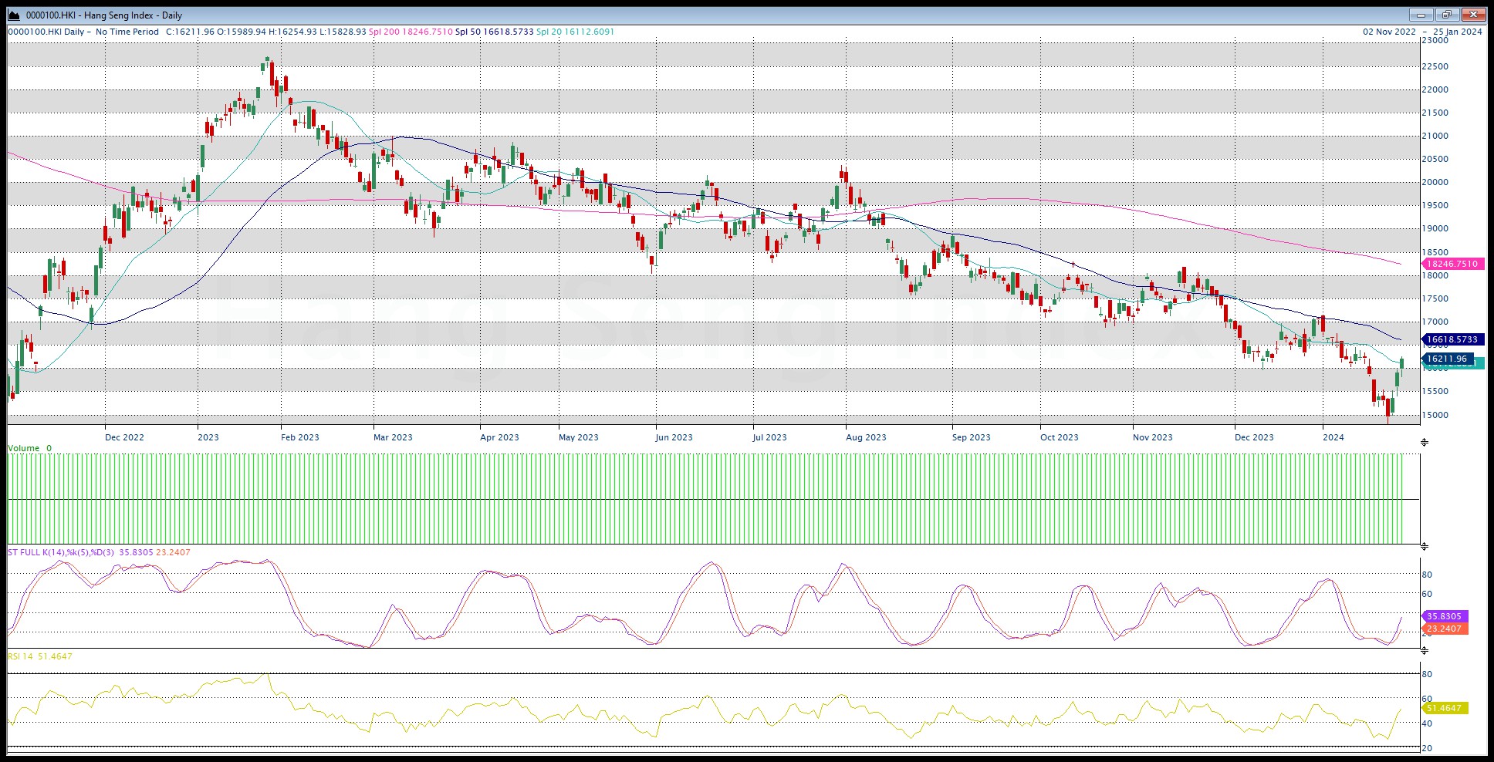Select the 'Spl 20 16112.6091' indicator label

click(x=576, y=32)
